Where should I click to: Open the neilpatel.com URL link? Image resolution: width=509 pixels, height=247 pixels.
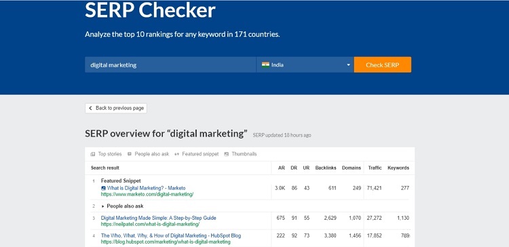150,225
